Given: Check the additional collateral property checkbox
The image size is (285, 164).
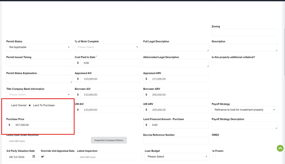Looking at the screenshot, I should (214, 63).
